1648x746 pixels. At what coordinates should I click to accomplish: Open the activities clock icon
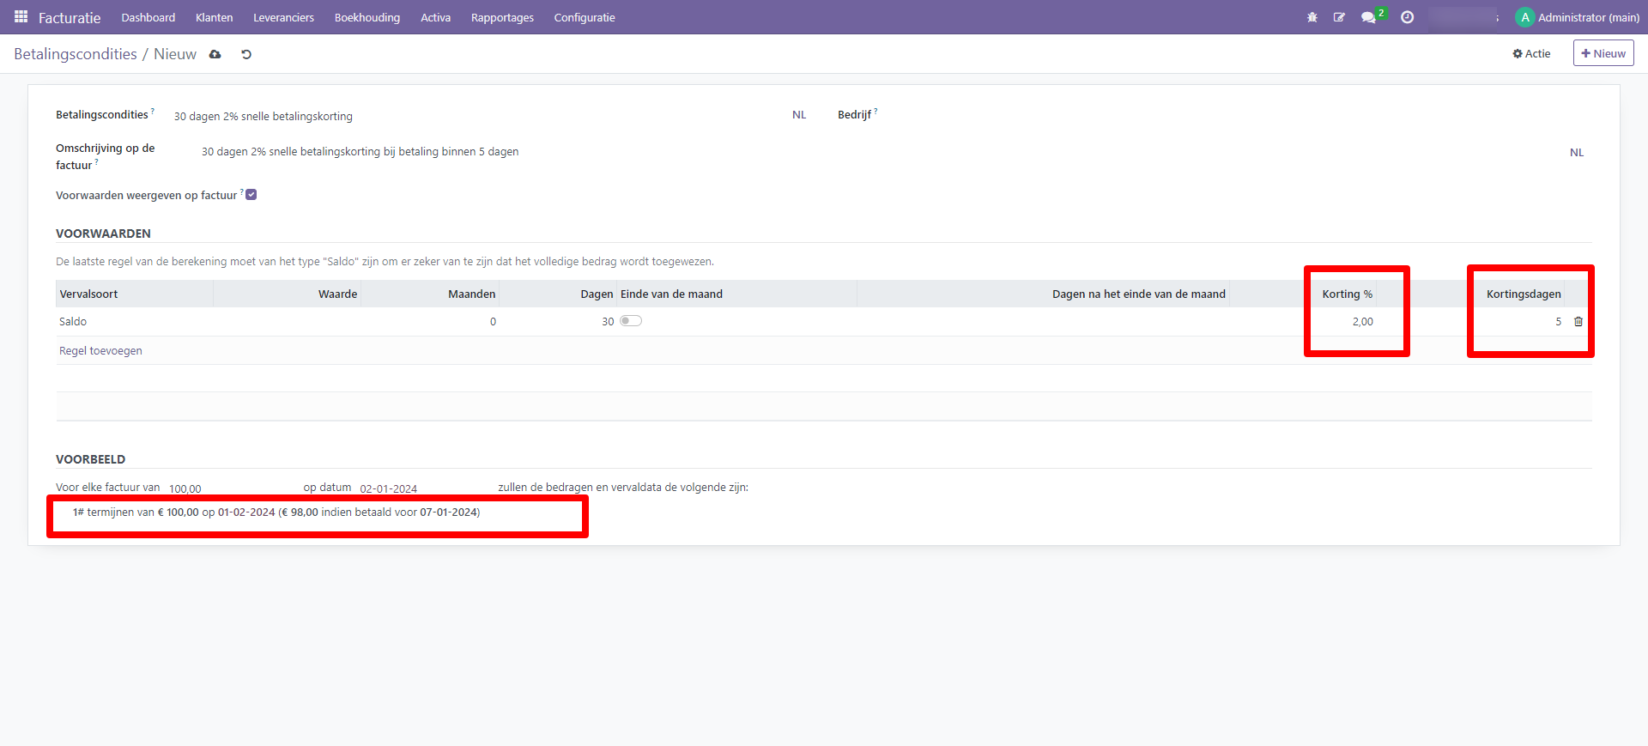(x=1407, y=17)
